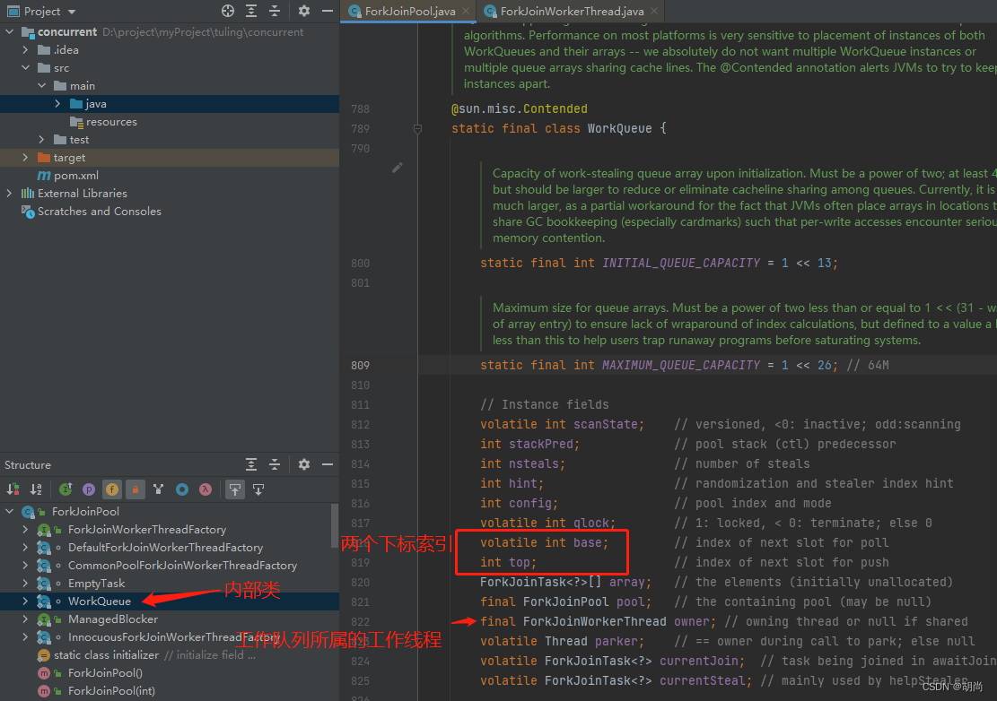Open Structure panel settings gear
The image size is (997, 701).
point(304,464)
